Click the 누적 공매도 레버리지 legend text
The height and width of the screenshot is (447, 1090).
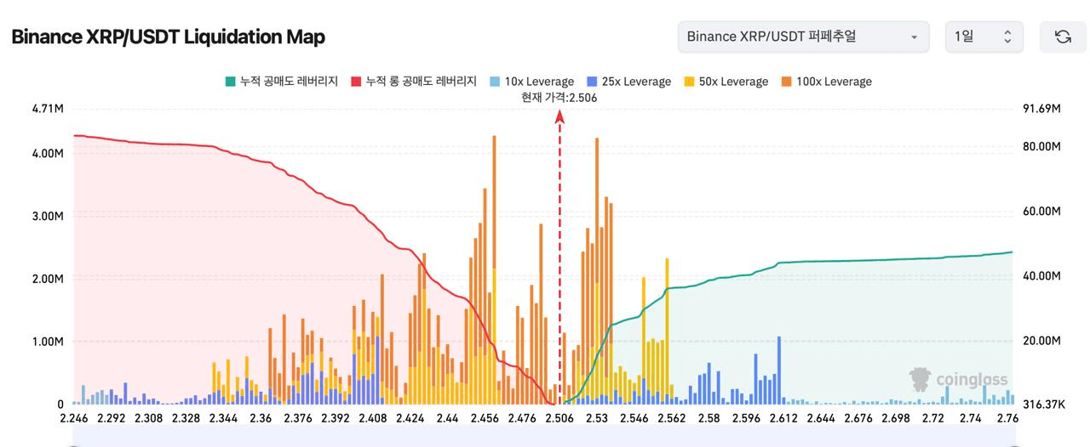[289, 82]
